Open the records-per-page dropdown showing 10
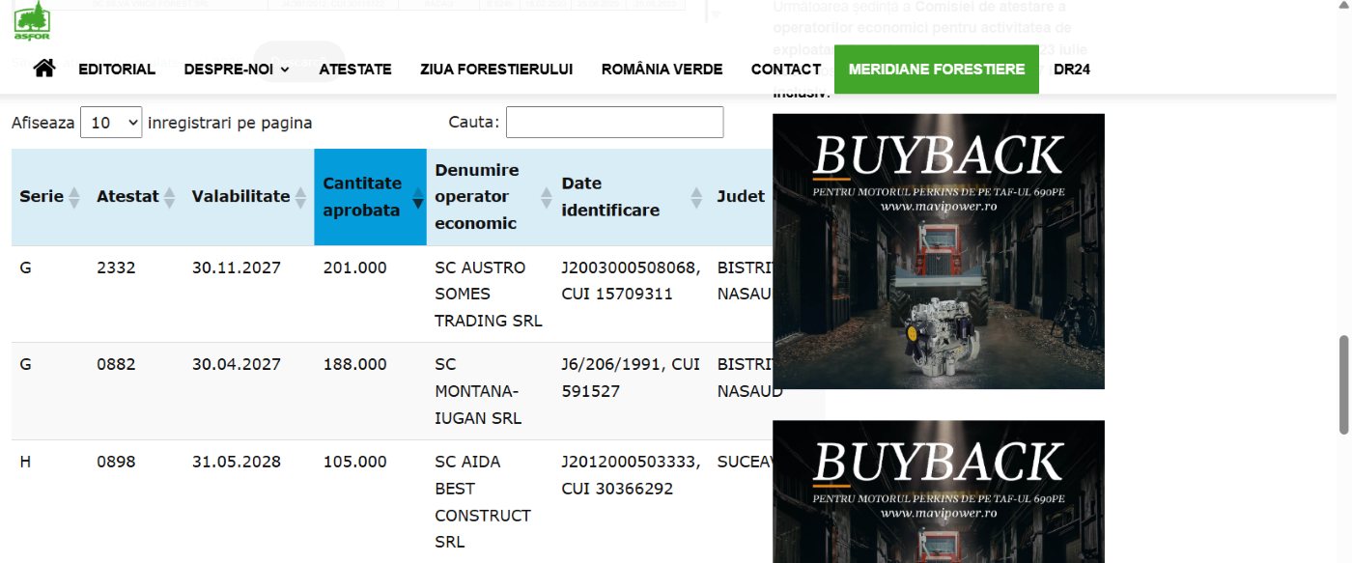 coord(111,123)
